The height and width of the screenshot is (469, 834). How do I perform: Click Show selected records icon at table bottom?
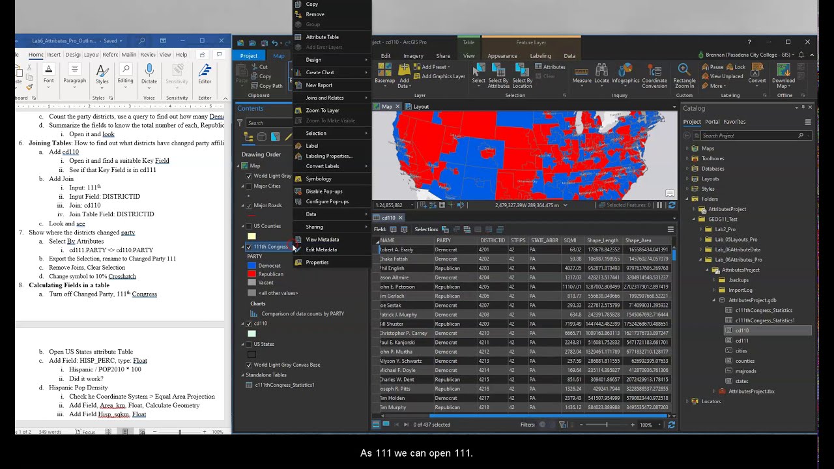[x=386, y=425]
